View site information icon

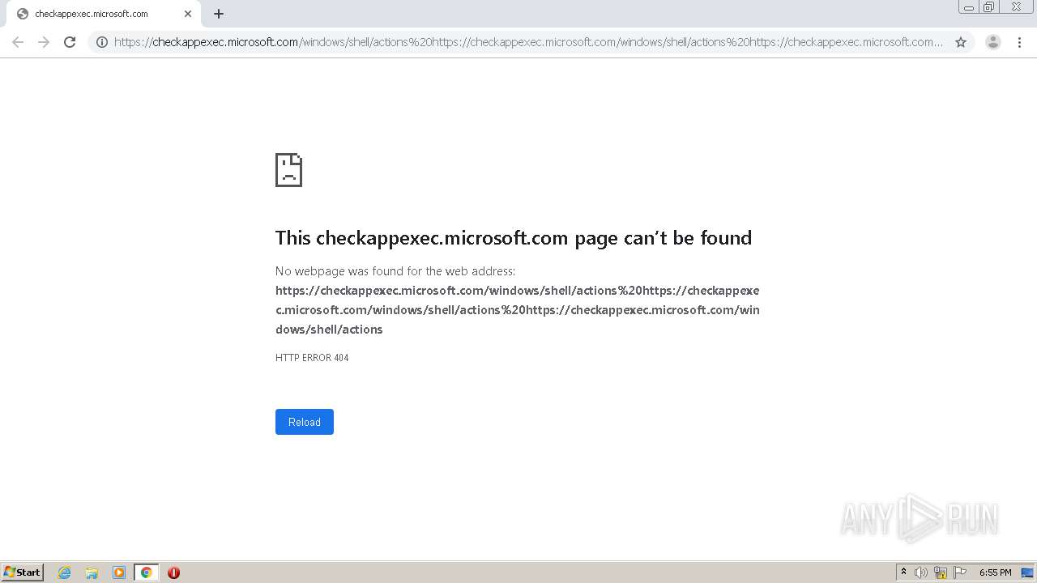[102, 42]
